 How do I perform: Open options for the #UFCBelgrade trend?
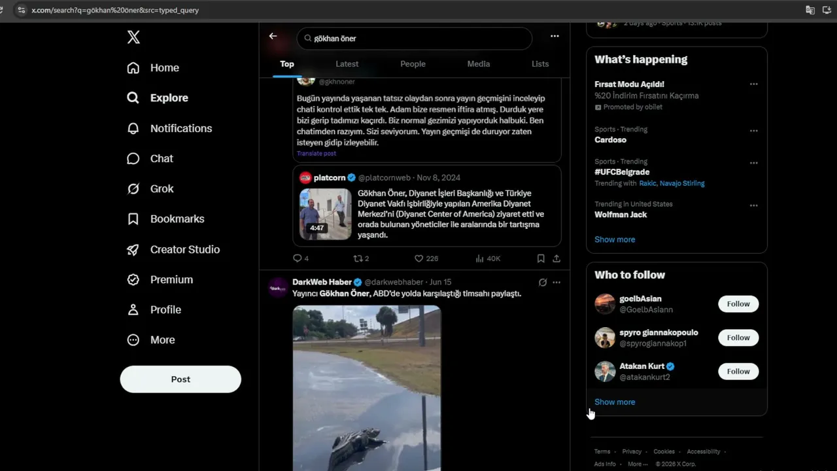pos(754,163)
